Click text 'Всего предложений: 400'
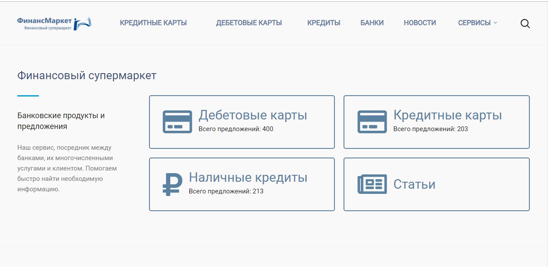 pos(236,129)
